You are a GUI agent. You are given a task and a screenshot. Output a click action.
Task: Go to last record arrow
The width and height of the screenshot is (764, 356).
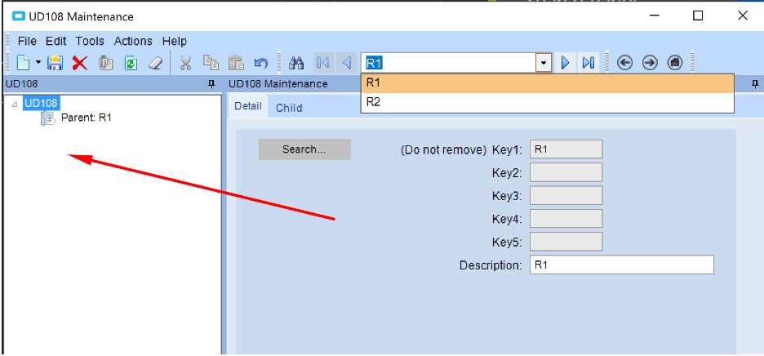pyautogui.click(x=589, y=63)
